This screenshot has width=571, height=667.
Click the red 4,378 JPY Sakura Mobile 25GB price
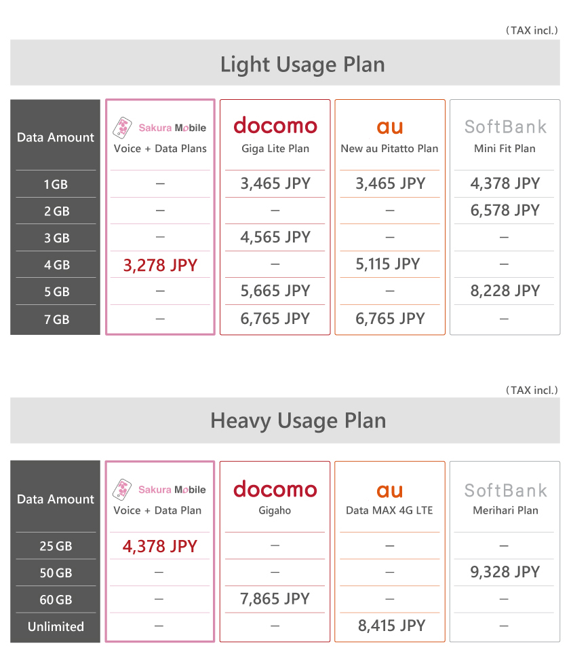(x=160, y=546)
